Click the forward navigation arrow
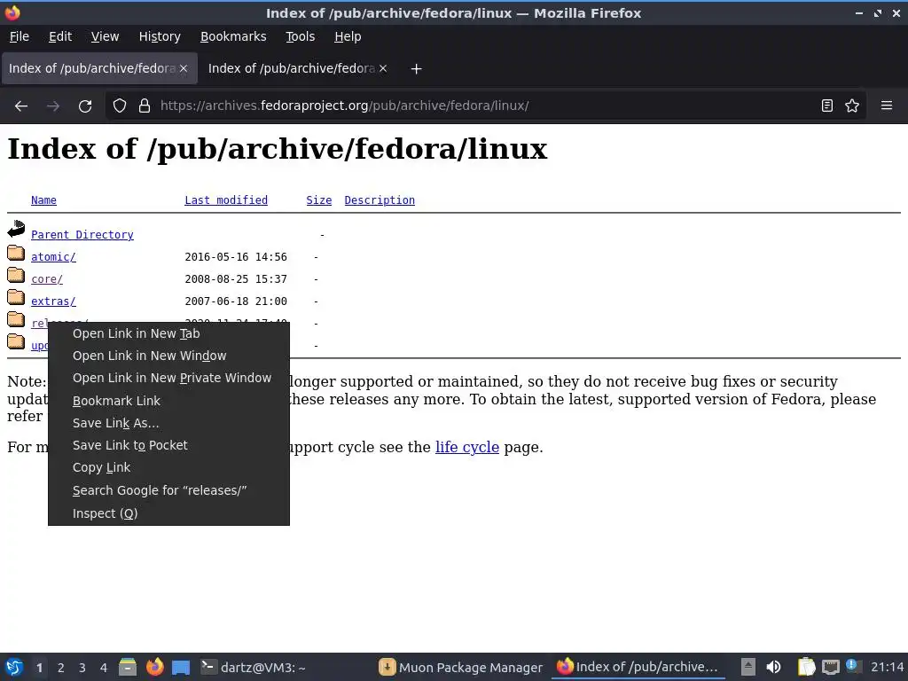908x681 pixels. tap(53, 106)
